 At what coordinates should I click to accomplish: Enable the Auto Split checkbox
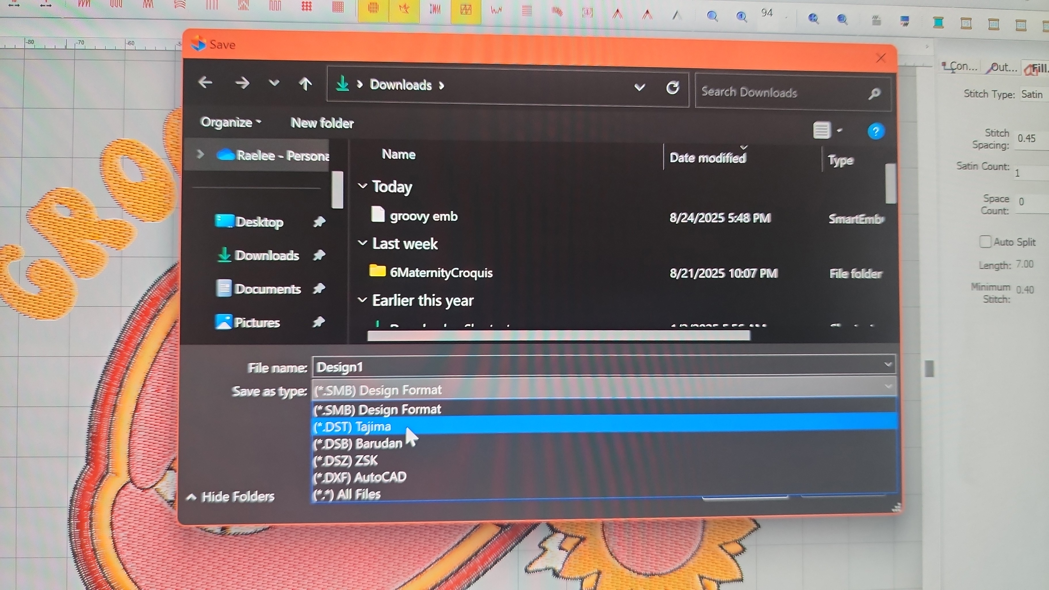[x=985, y=242]
